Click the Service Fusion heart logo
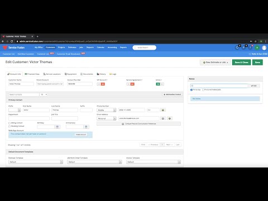268x201 pixels. [5, 47]
